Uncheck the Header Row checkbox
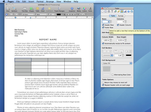 tap(103, 25)
